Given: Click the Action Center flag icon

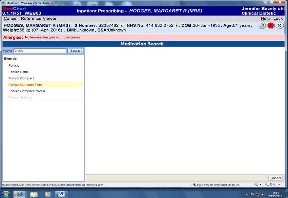Looking at the screenshot, I should pyautogui.click(x=252, y=194).
